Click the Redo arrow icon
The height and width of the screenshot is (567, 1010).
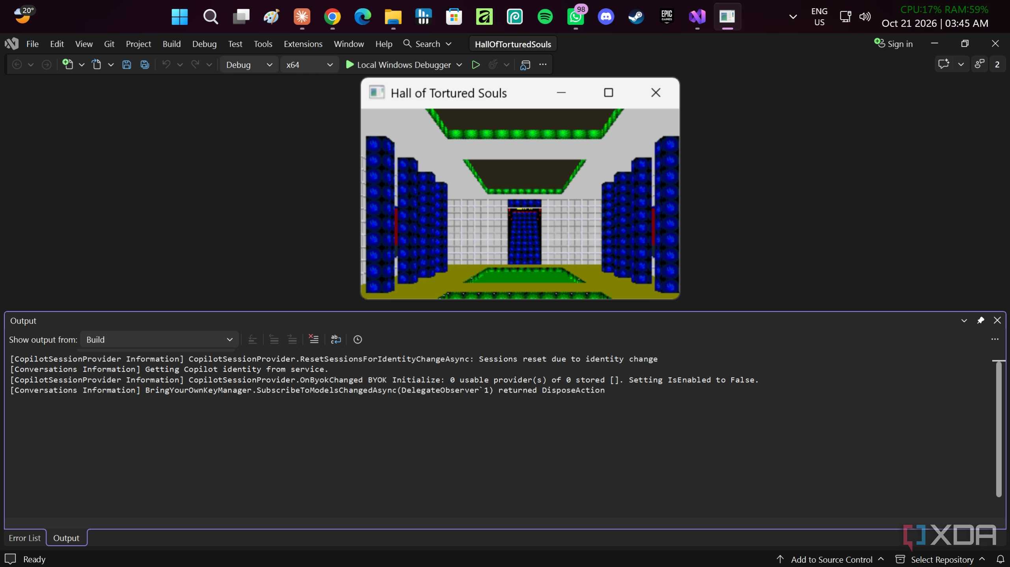pos(195,64)
